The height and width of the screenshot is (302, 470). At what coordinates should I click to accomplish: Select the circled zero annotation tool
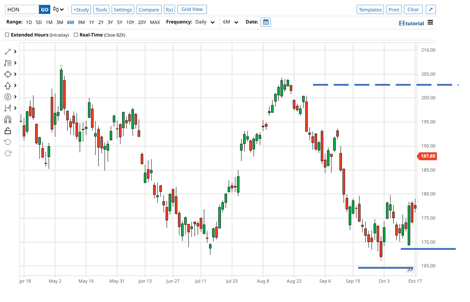8,97
